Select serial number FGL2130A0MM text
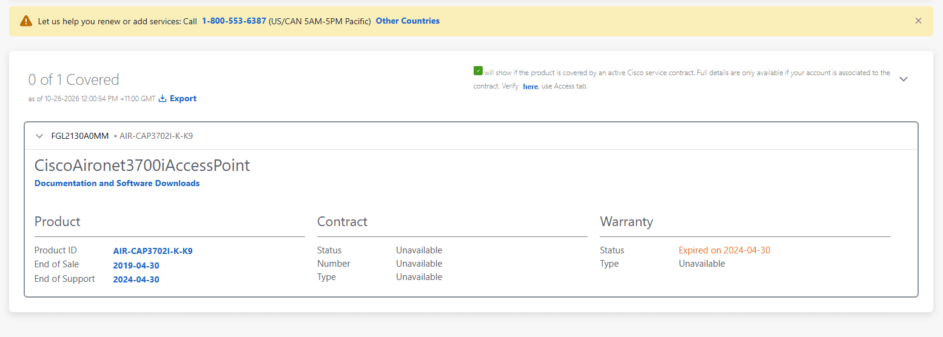 pyautogui.click(x=80, y=136)
